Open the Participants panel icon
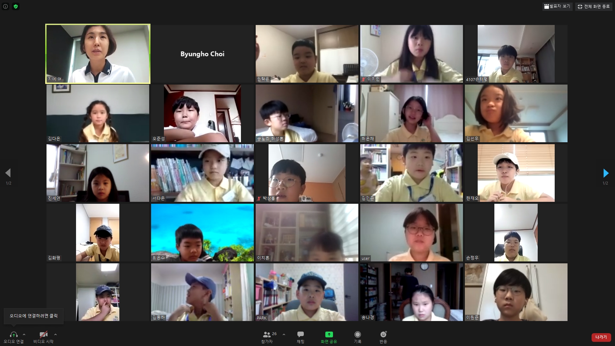The height and width of the screenshot is (346, 615). pos(267,335)
